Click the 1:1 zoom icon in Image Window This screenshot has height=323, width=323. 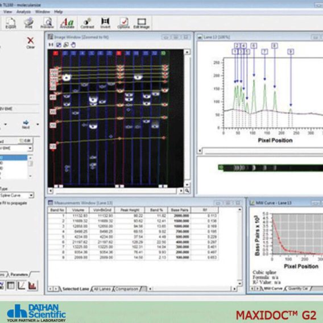click(x=51, y=44)
